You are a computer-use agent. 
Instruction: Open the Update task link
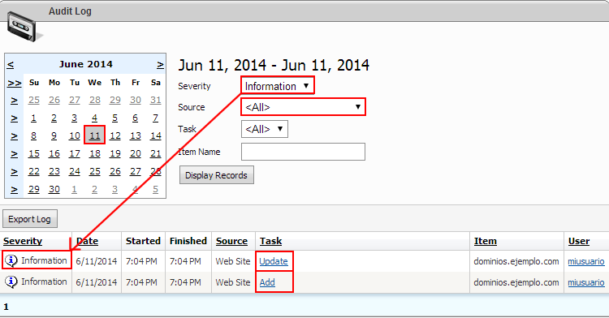(x=274, y=261)
